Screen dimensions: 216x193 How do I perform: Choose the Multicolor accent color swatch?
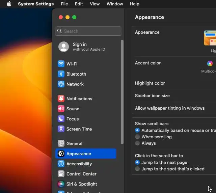[210, 63]
